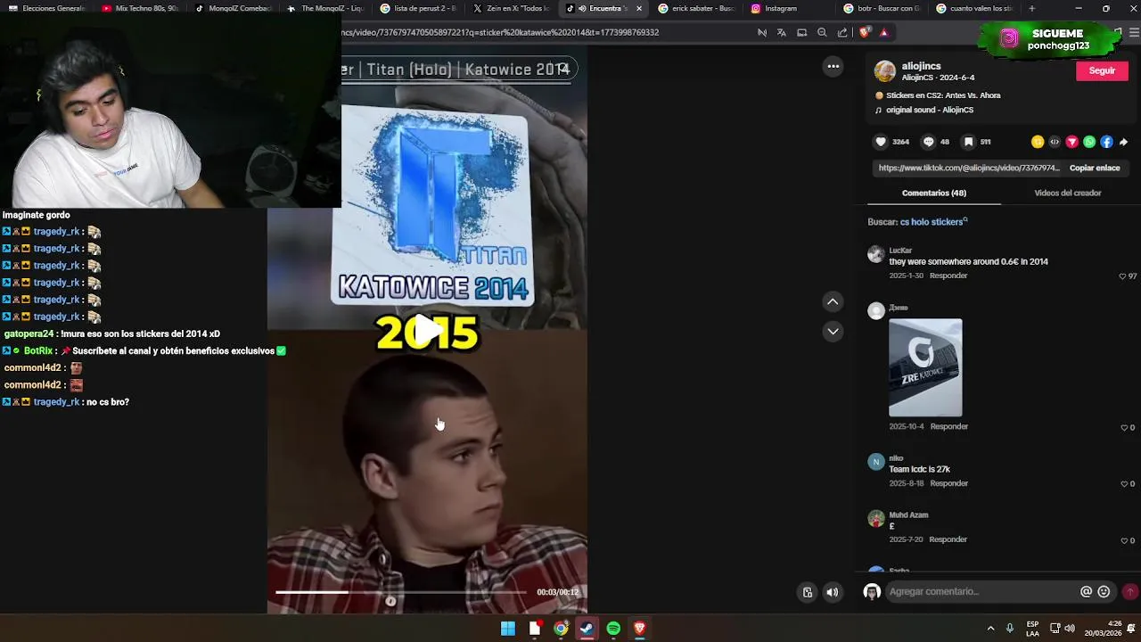Screen dimensions: 1141x642
Task: Open a new browser tab with plus
Action: tap(1031, 8)
